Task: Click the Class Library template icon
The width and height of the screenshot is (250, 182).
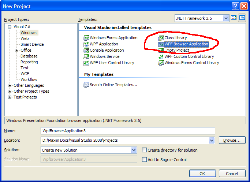Action: (x=161, y=38)
